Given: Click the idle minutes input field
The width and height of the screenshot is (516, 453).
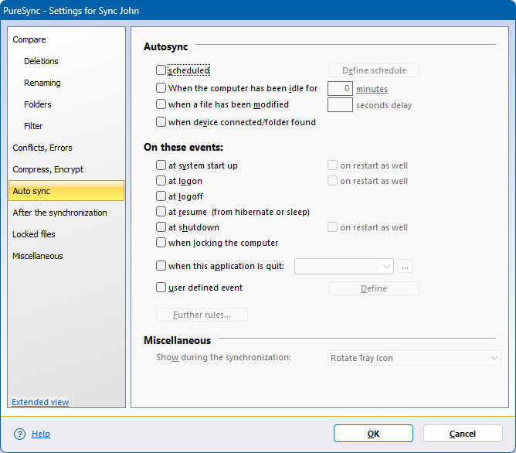Looking at the screenshot, I should tap(340, 88).
